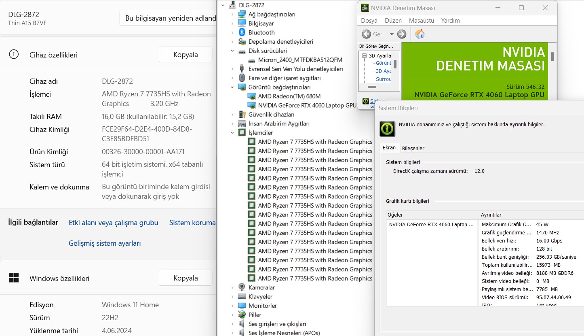
Task: Click the Video BIOS sürümü value 95.07.44.00.49
Action: point(553,297)
